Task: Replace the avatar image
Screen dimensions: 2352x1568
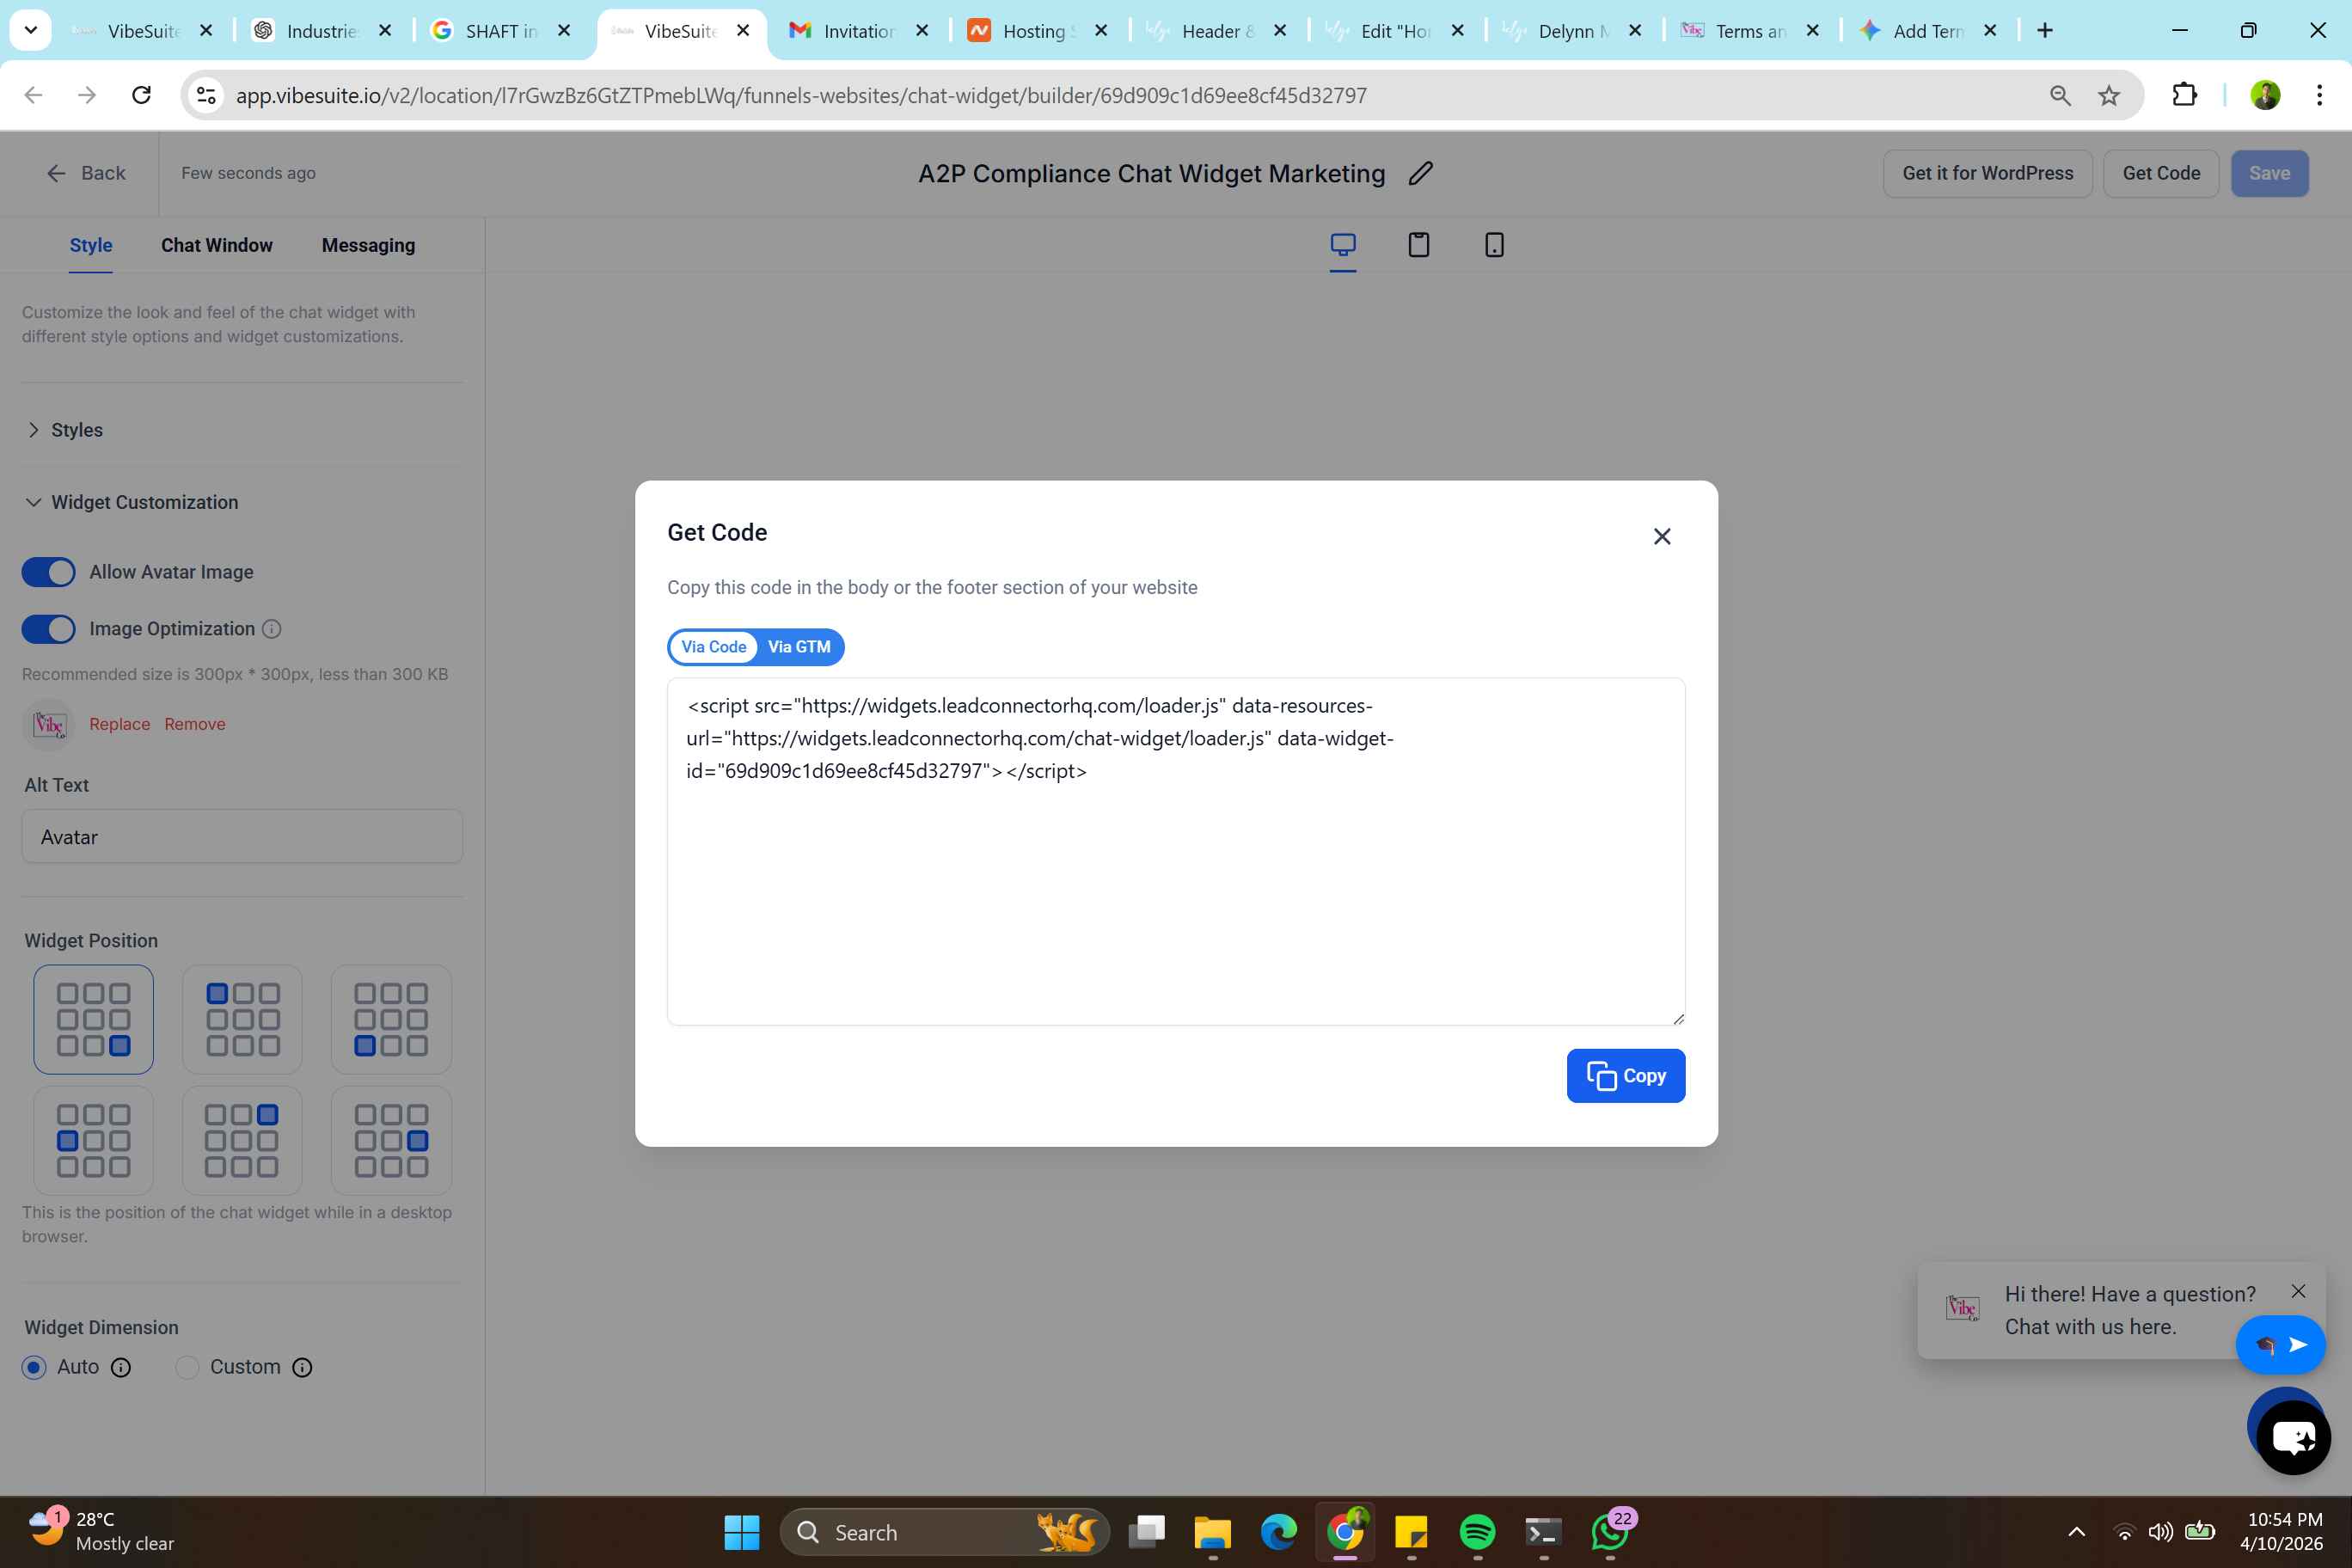Action: 119,724
